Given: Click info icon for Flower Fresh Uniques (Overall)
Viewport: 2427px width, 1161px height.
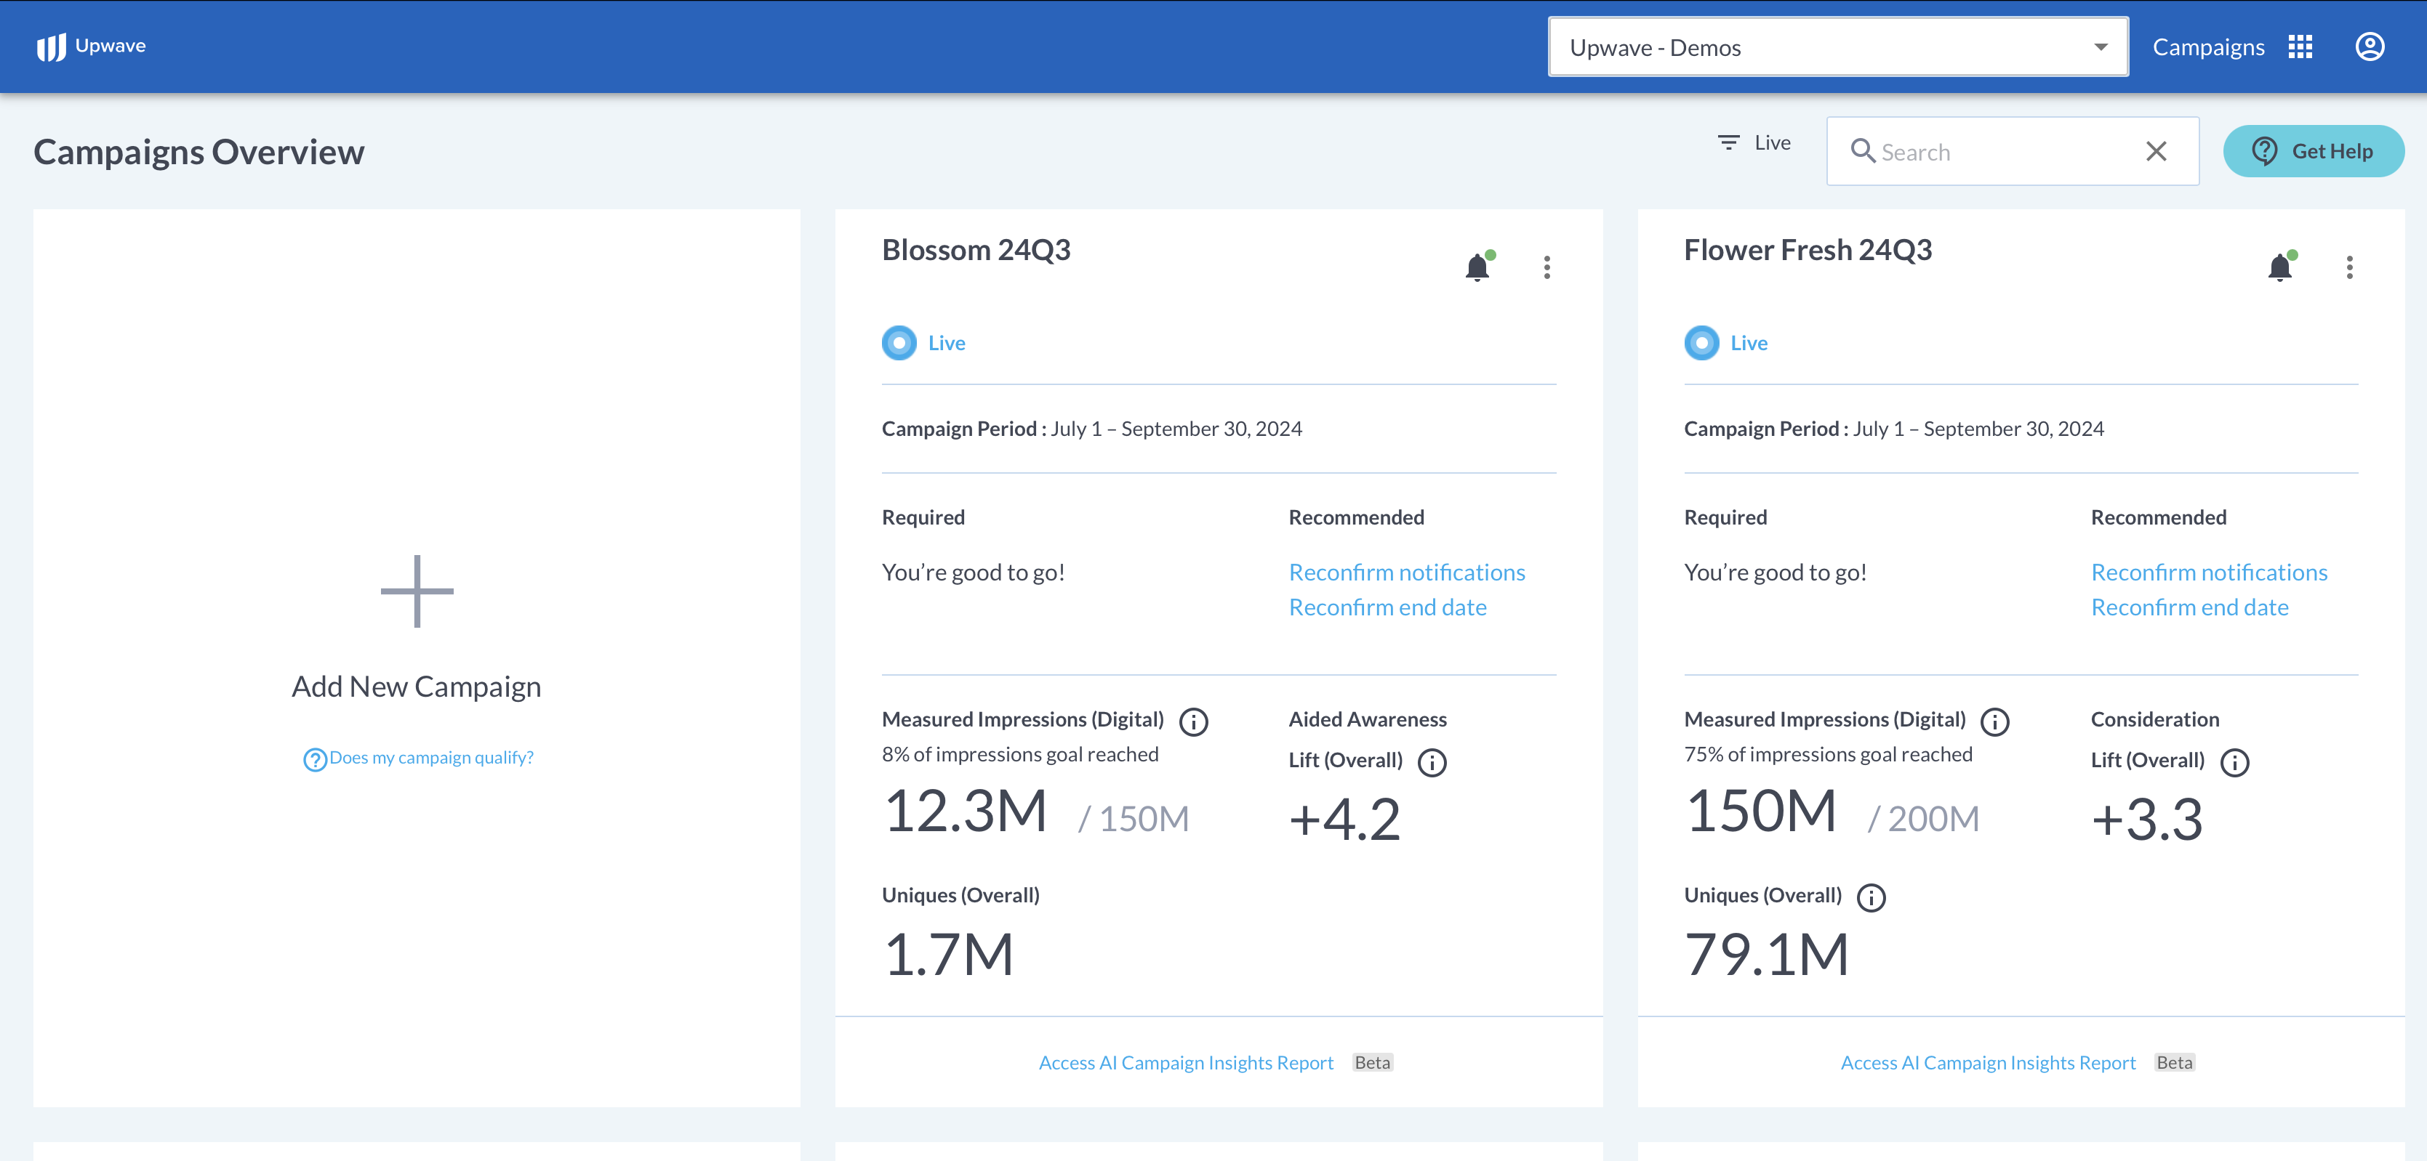Looking at the screenshot, I should [x=1871, y=898].
